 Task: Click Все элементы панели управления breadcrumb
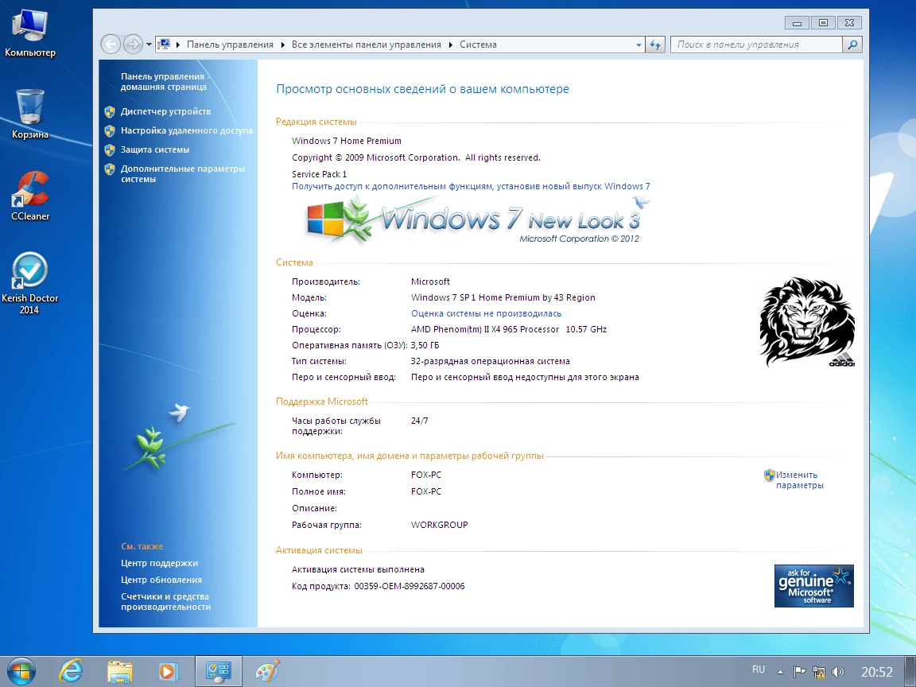tap(367, 45)
